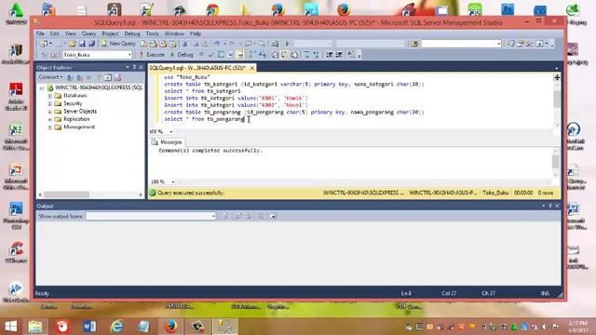Open the Tools menu
This screenshot has height=335, width=596.
coord(153,33)
